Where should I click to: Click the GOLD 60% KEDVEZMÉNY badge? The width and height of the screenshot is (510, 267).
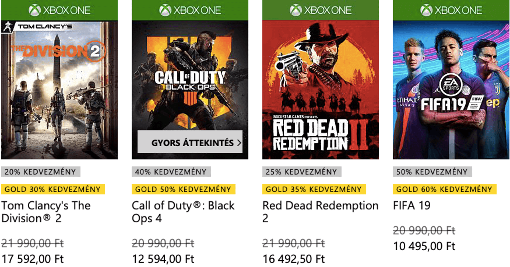(445, 189)
